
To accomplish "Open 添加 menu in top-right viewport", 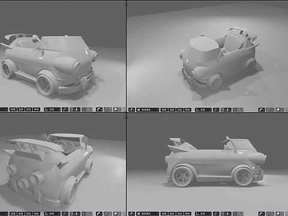I will point(179,110).
